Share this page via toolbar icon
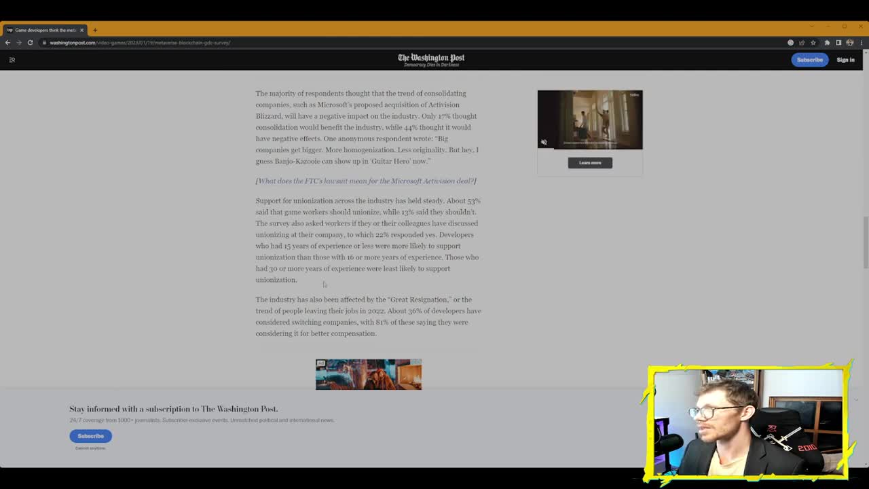 [802, 43]
